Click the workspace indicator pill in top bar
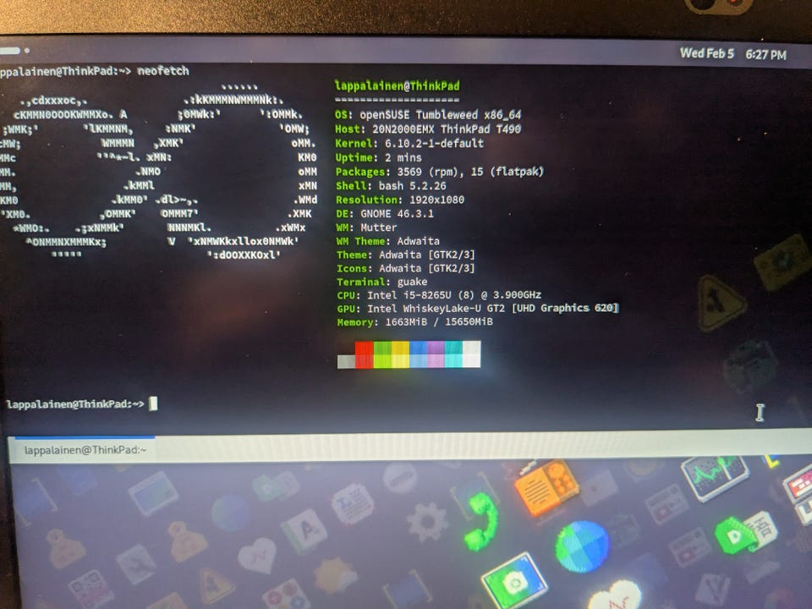812x609 pixels. [10, 51]
